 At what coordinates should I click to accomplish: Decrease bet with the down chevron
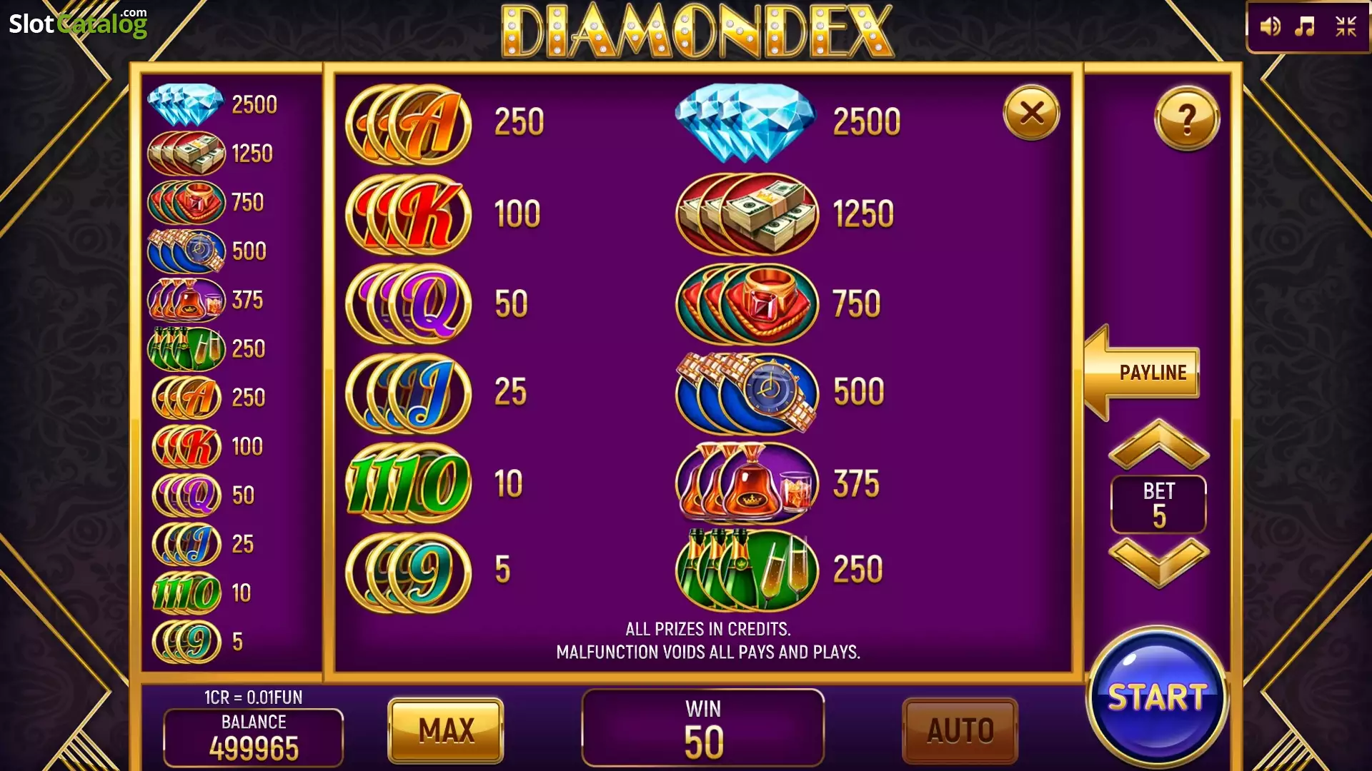pos(1158,563)
